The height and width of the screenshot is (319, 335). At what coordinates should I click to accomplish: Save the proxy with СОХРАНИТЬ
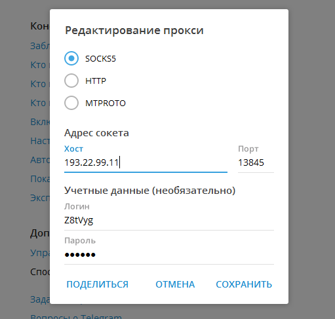pos(244,284)
